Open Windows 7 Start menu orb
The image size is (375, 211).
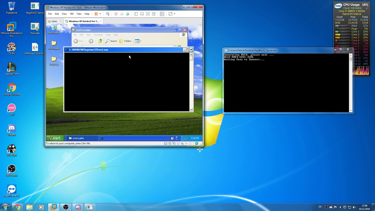(x=5, y=207)
